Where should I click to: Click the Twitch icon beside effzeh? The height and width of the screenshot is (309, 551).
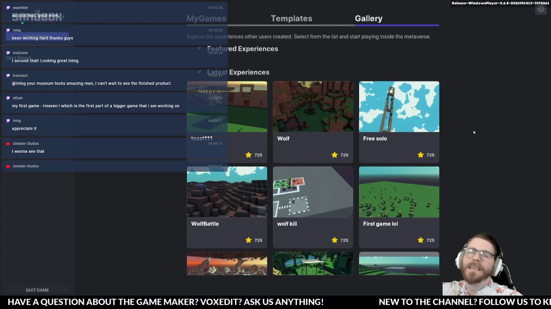[8, 98]
